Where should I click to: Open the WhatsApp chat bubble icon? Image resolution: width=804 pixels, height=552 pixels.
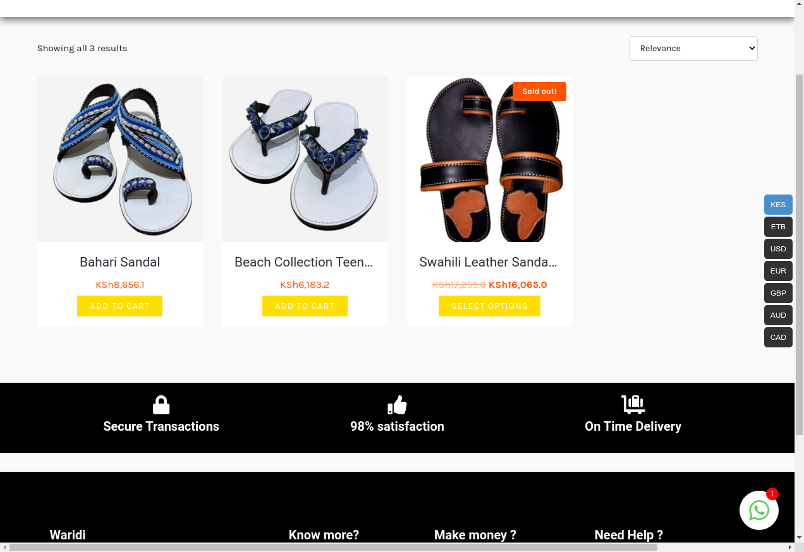[759, 510]
